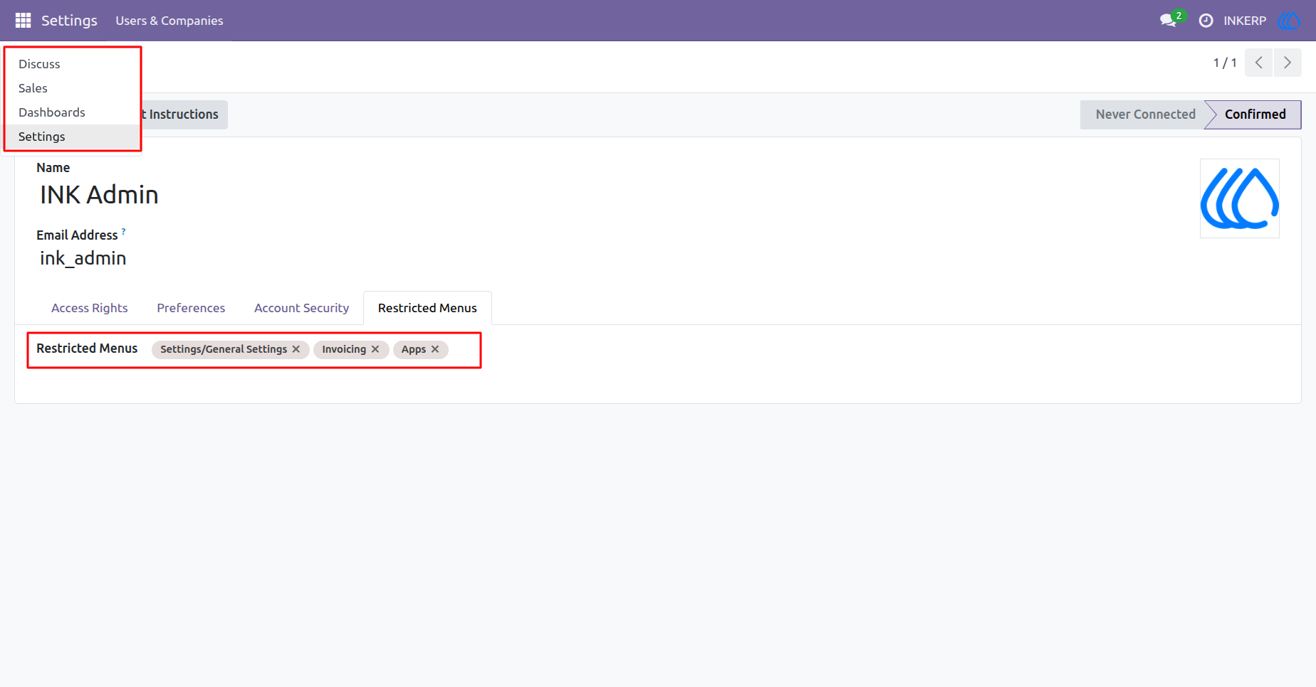Image resolution: width=1316 pixels, height=687 pixels.
Task: Open the Users & Companies menu
Action: pyautogui.click(x=169, y=21)
